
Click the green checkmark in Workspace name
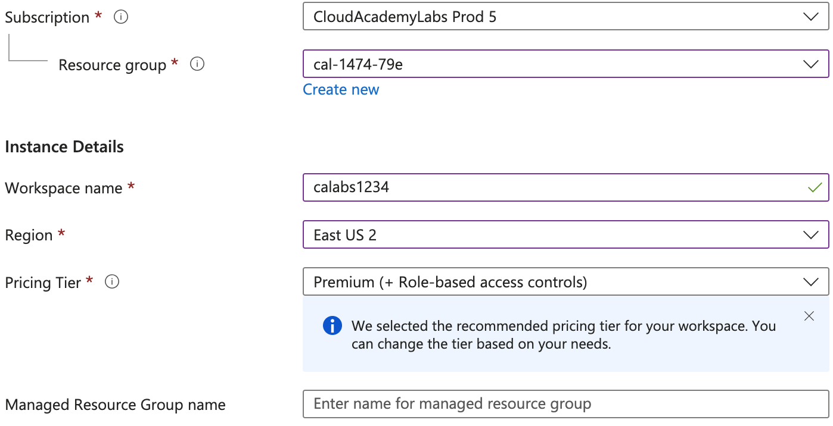tap(815, 188)
